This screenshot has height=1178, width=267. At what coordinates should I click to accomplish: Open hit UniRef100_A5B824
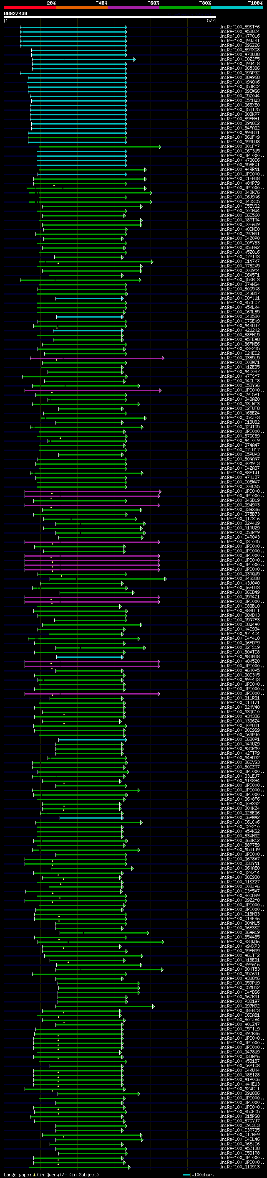[x=239, y=32]
